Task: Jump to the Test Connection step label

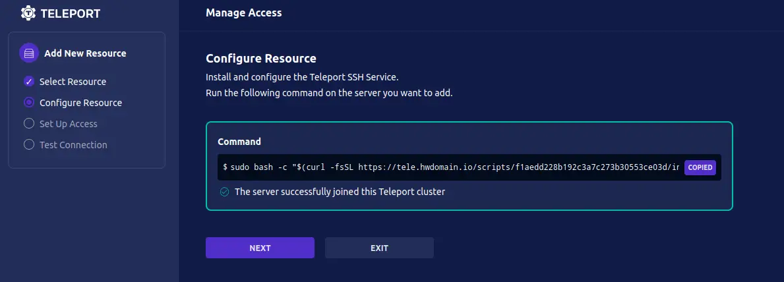Action: point(73,144)
